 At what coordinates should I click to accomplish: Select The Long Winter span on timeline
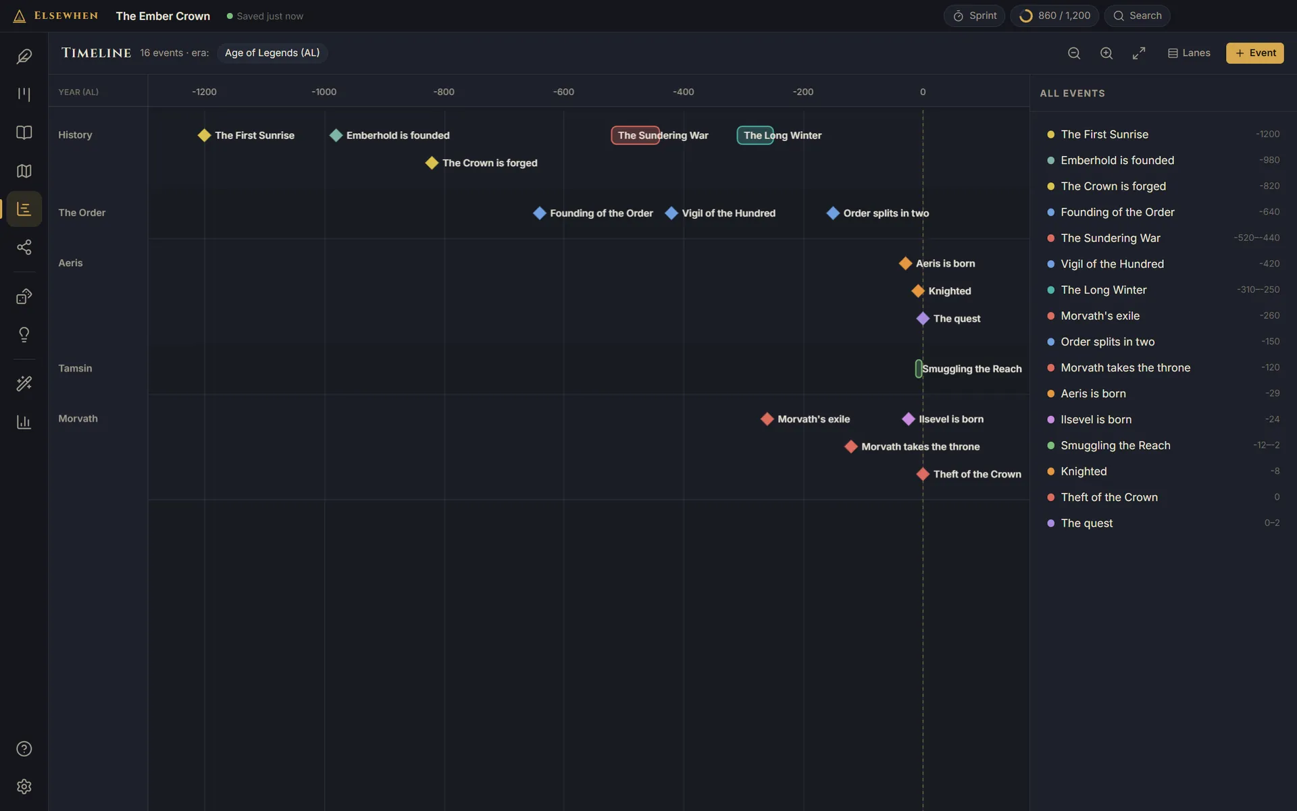[755, 135]
